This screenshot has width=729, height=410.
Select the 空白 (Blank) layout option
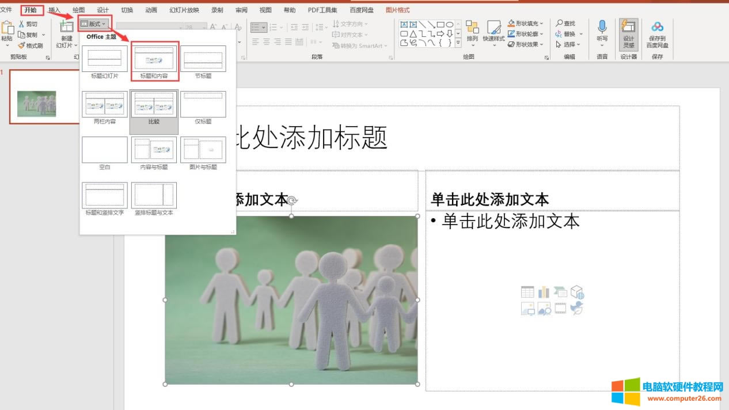coord(105,150)
